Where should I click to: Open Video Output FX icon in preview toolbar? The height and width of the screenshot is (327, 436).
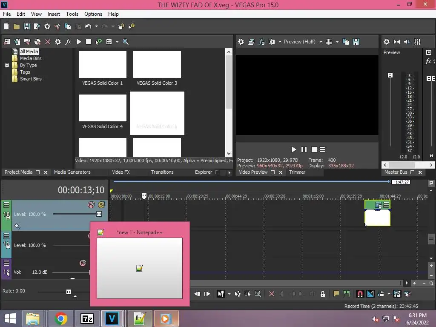click(x=262, y=42)
